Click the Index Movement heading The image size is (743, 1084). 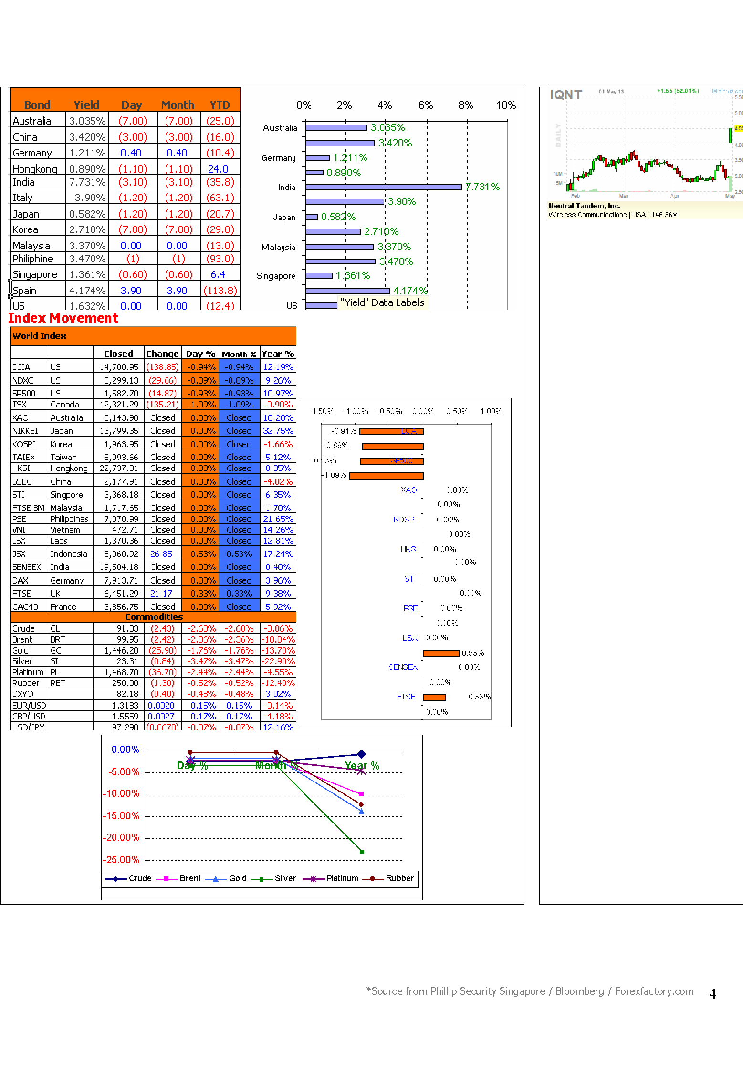(x=63, y=318)
